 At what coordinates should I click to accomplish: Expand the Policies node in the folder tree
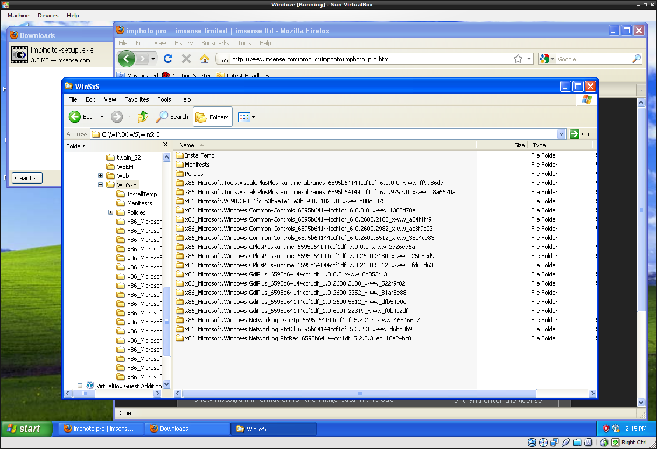click(x=110, y=212)
